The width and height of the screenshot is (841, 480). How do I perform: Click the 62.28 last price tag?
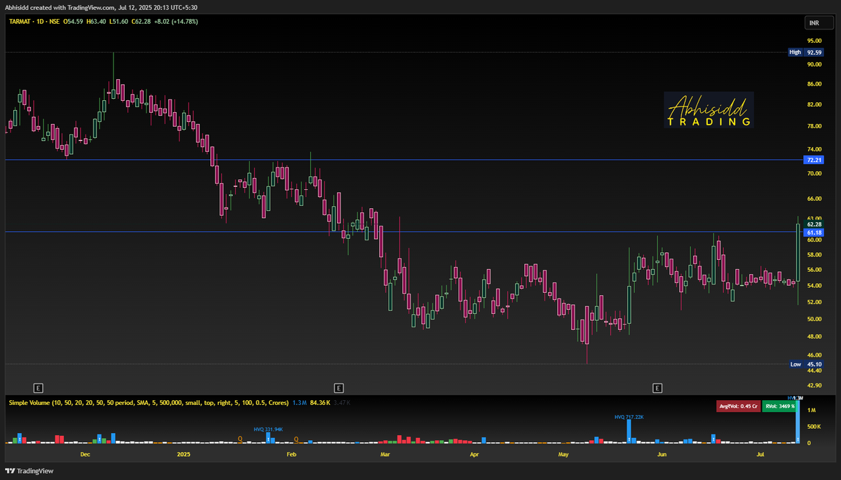tap(814, 224)
